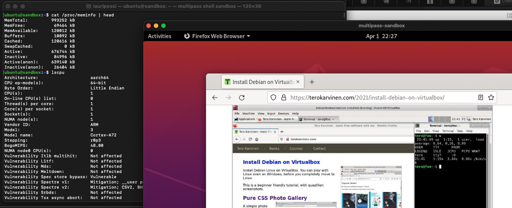The height and width of the screenshot is (208, 512).
Task: Click inner Firefox back button in screenshot
Action: pyautogui.click(x=237, y=139)
